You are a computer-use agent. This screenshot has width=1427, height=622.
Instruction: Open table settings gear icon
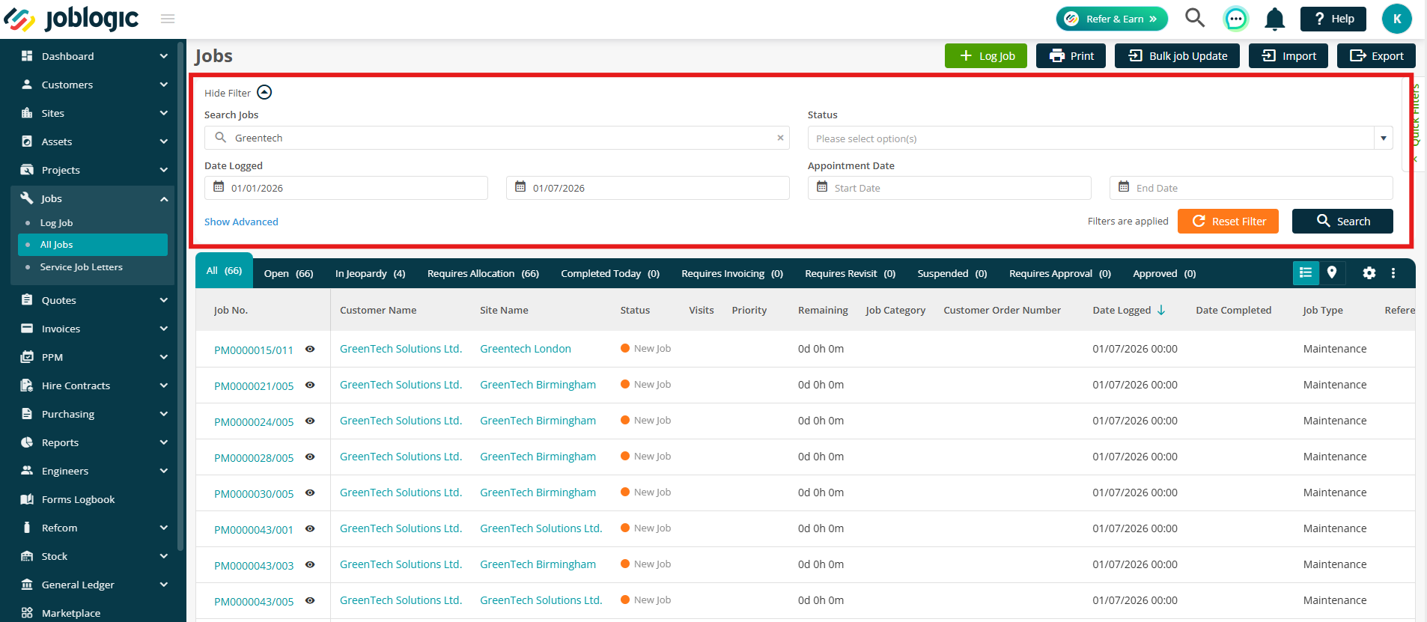pyautogui.click(x=1369, y=273)
